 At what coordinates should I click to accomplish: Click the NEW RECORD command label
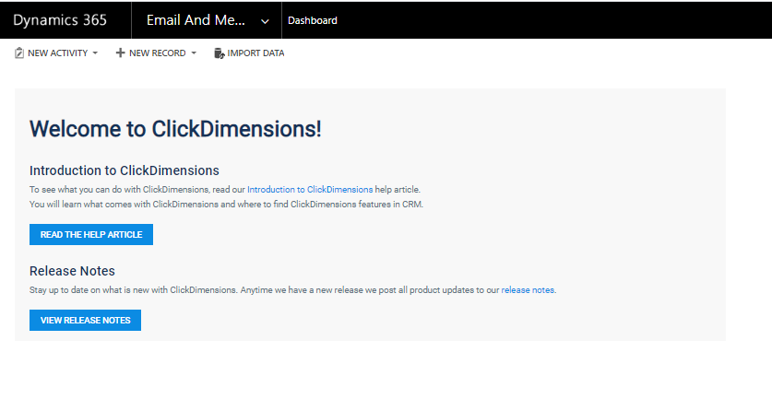pyautogui.click(x=158, y=53)
